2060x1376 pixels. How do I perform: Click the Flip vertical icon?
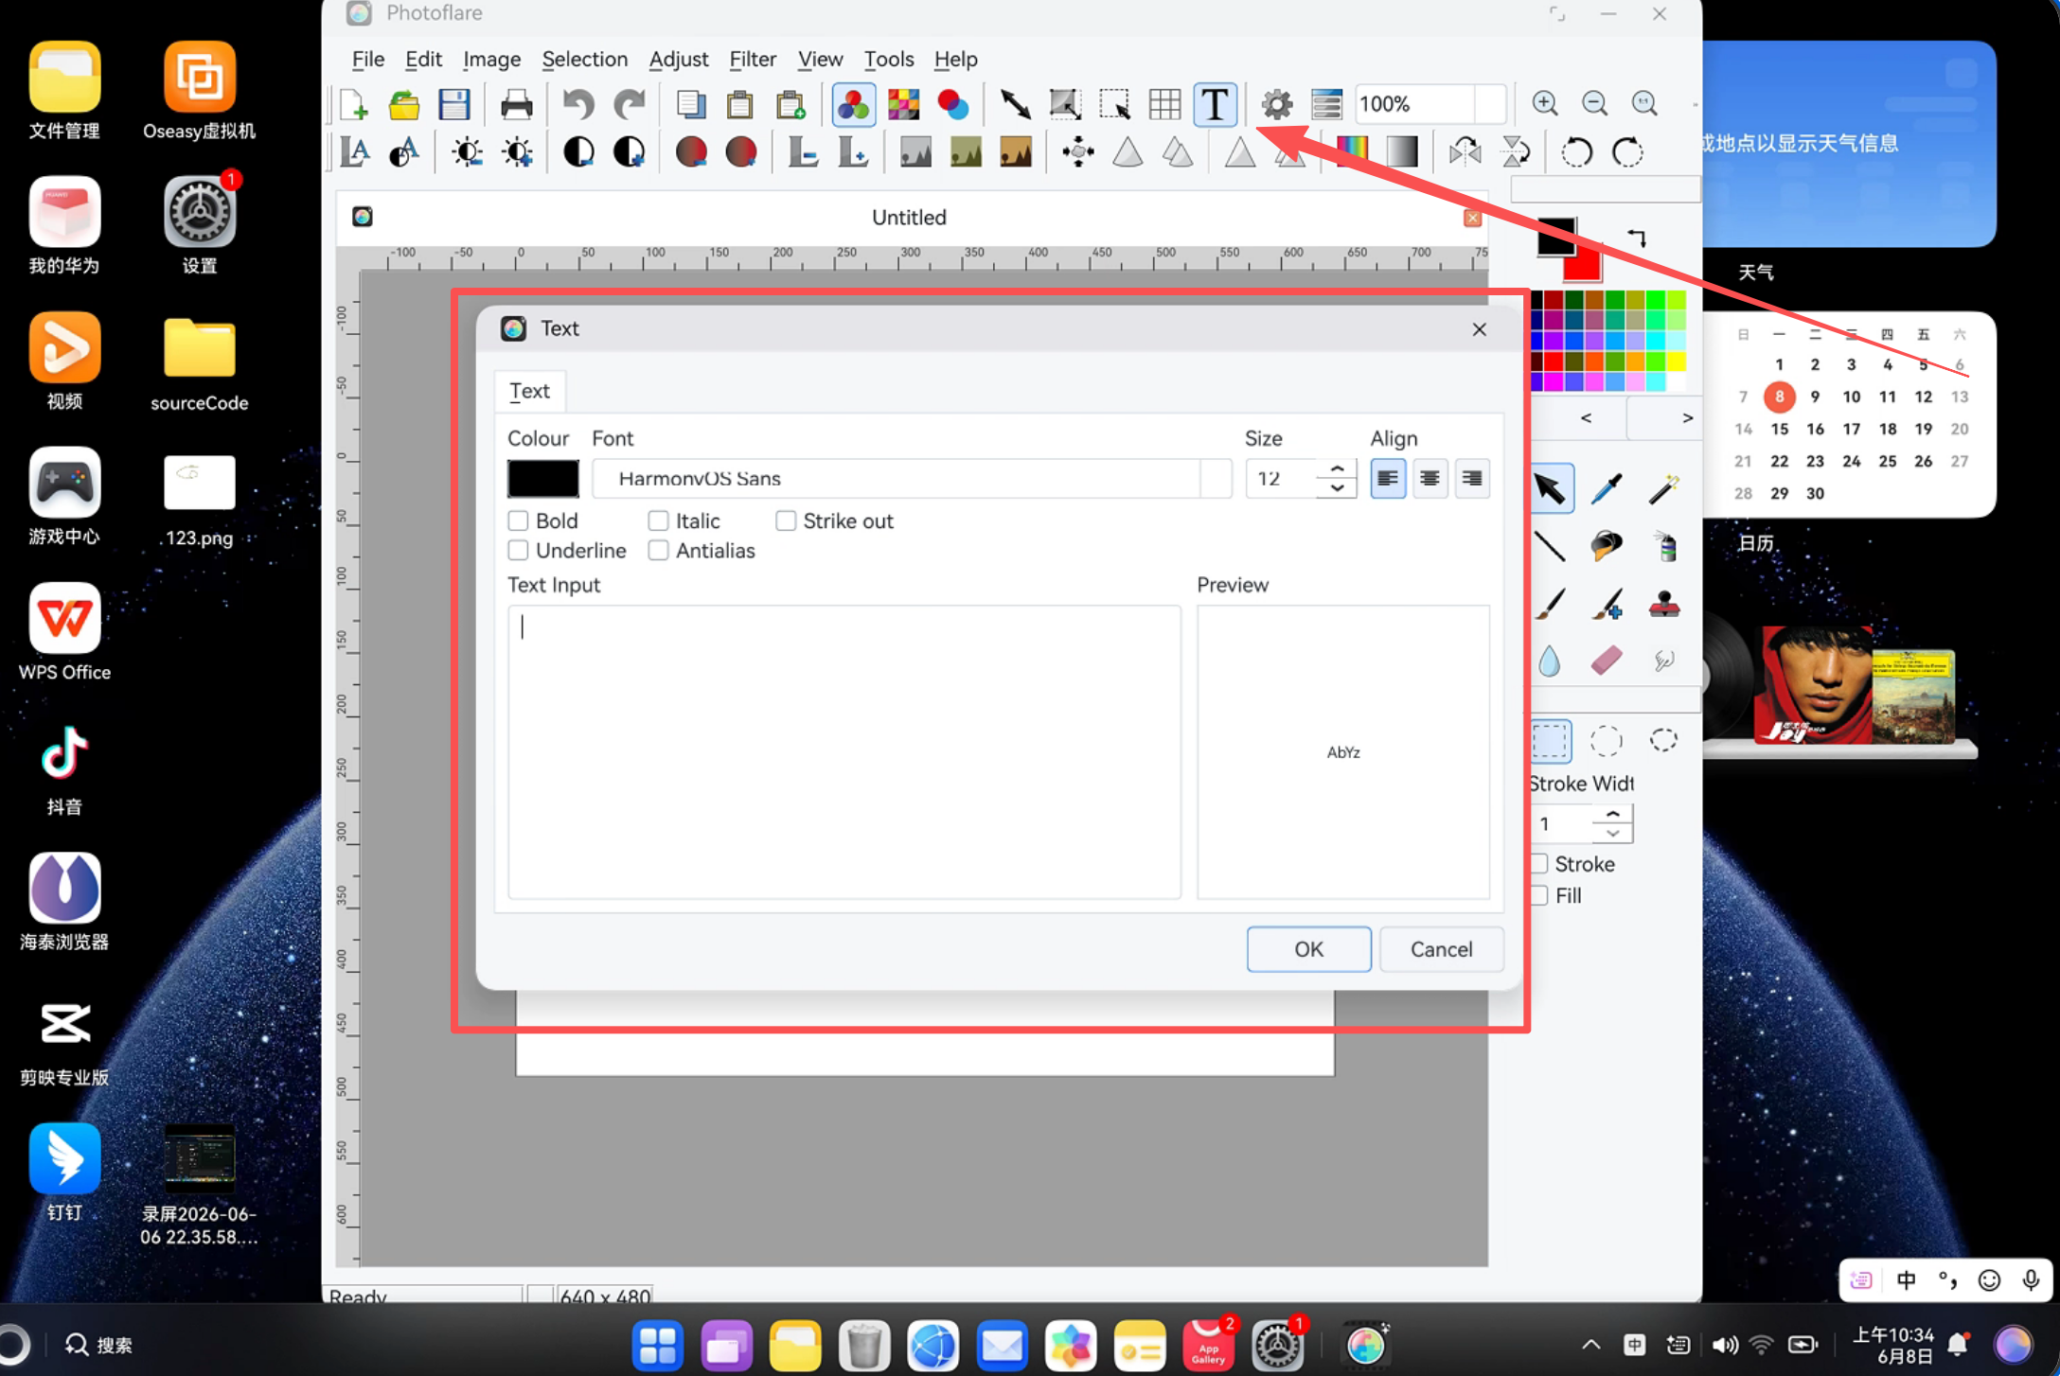[x=1515, y=152]
